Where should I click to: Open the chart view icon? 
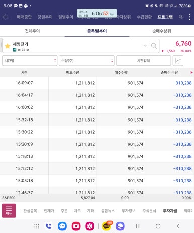click(178, 61)
